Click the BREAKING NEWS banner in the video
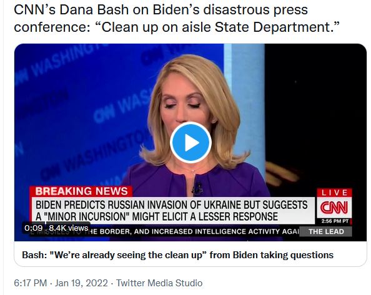371x295 pixels. coord(81,191)
